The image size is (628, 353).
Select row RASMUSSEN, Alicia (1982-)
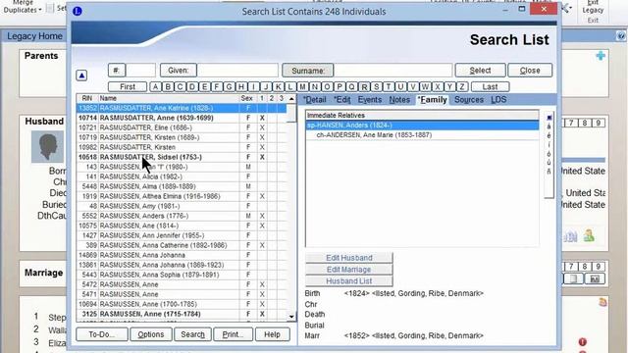click(x=182, y=176)
